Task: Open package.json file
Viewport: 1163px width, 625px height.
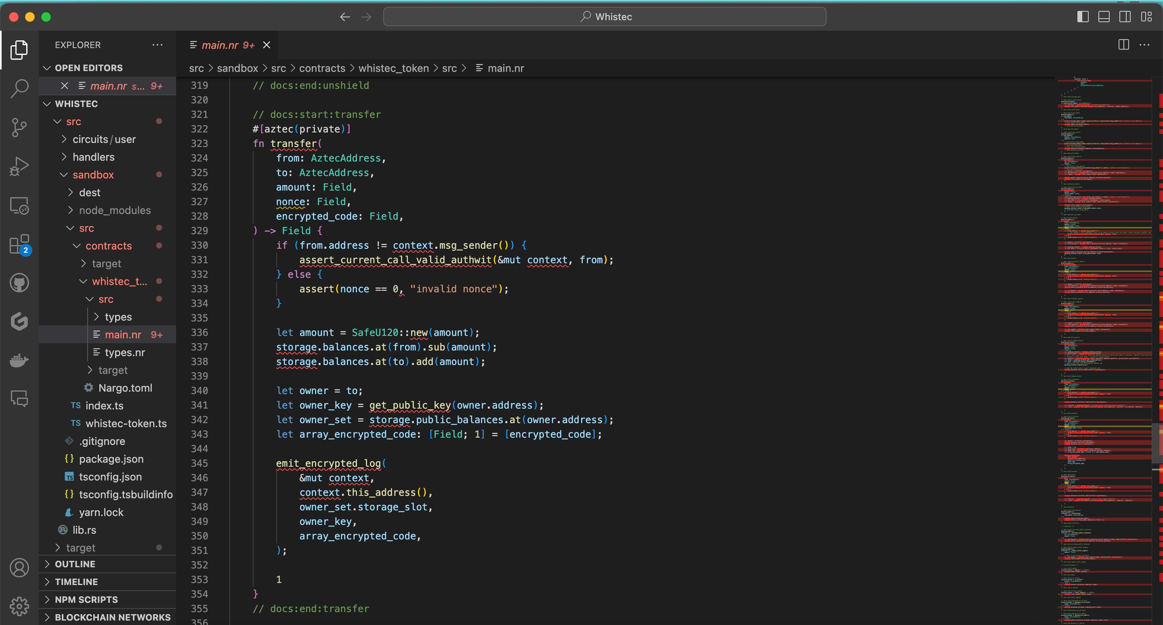Action: coord(107,459)
